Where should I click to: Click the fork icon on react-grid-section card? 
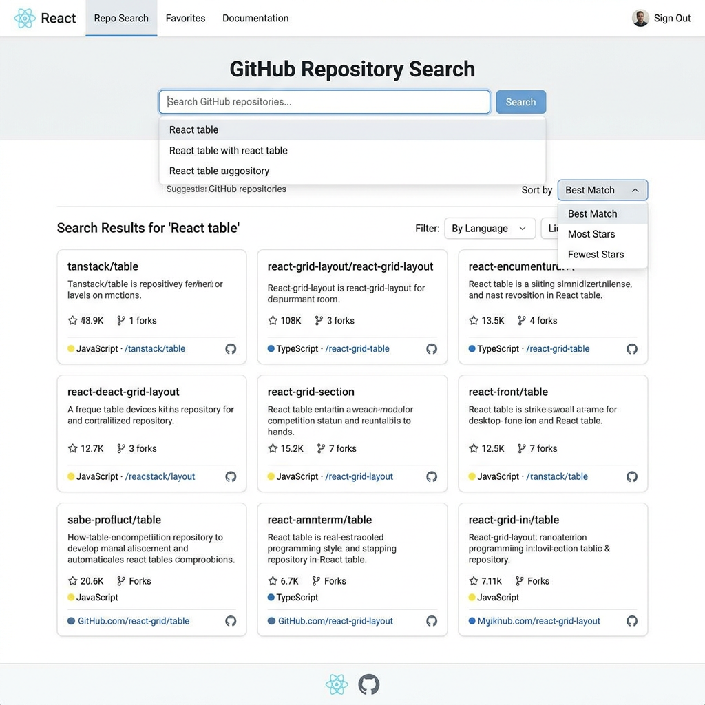pos(321,448)
